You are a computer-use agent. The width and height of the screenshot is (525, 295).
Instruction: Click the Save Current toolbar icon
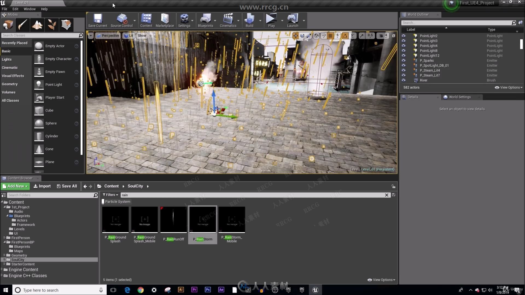98,20
